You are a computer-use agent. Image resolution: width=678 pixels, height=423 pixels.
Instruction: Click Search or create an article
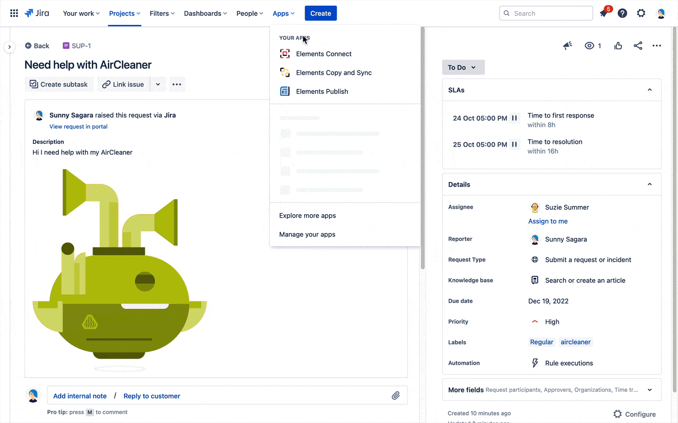click(585, 280)
